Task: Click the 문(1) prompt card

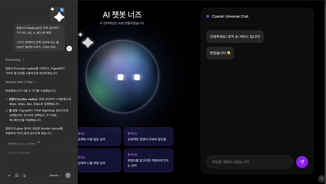Action: tap(99, 137)
